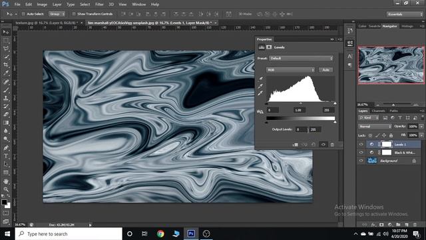Switch to the Paths tab

pos(393,111)
